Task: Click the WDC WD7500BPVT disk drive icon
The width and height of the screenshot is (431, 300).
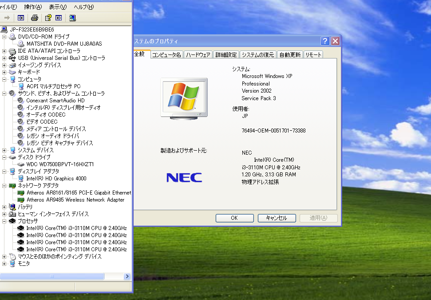Action: 21,164
